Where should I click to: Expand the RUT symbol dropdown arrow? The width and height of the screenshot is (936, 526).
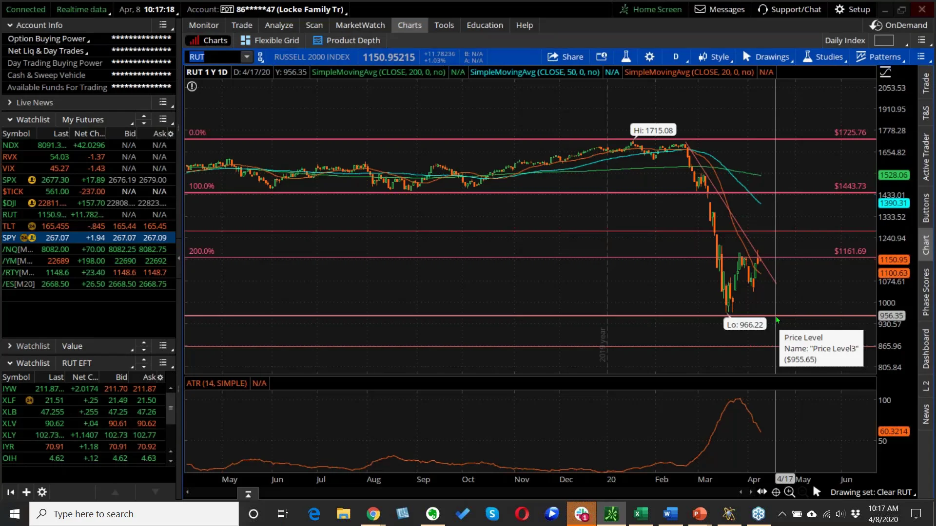pos(247,57)
